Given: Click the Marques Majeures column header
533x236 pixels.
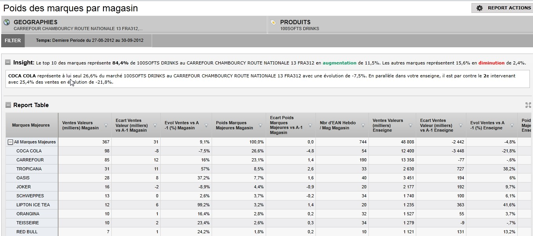Looking at the screenshot, I should click(x=31, y=125).
